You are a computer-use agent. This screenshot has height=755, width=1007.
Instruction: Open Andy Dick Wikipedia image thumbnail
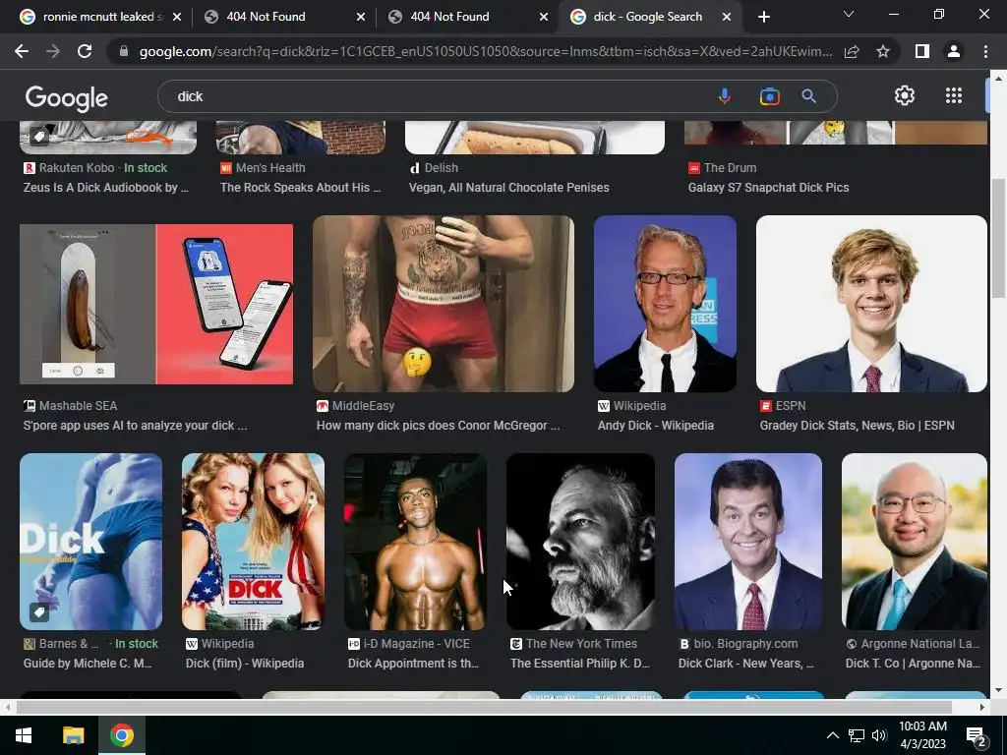(665, 304)
